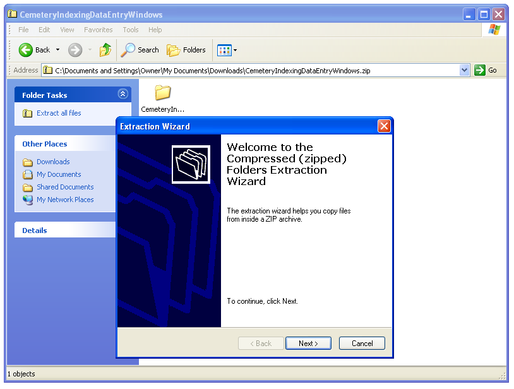This screenshot has height=389, width=514.
Task: Click the Downloads folder icon
Action: coord(28,162)
